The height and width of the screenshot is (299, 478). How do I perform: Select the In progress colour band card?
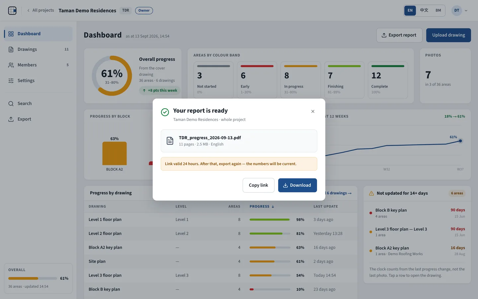click(x=300, y=80)
